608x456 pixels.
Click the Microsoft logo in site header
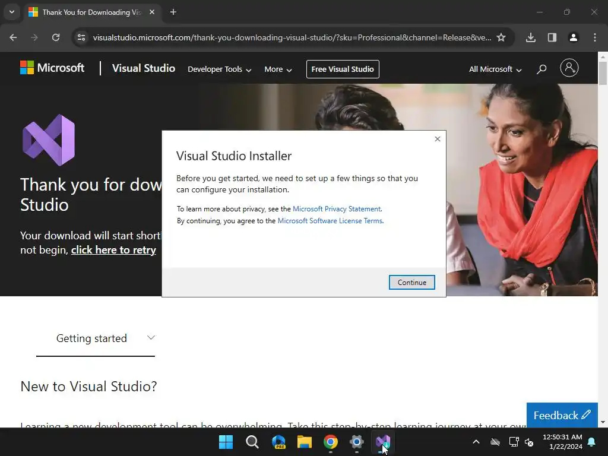coord(52,68)
